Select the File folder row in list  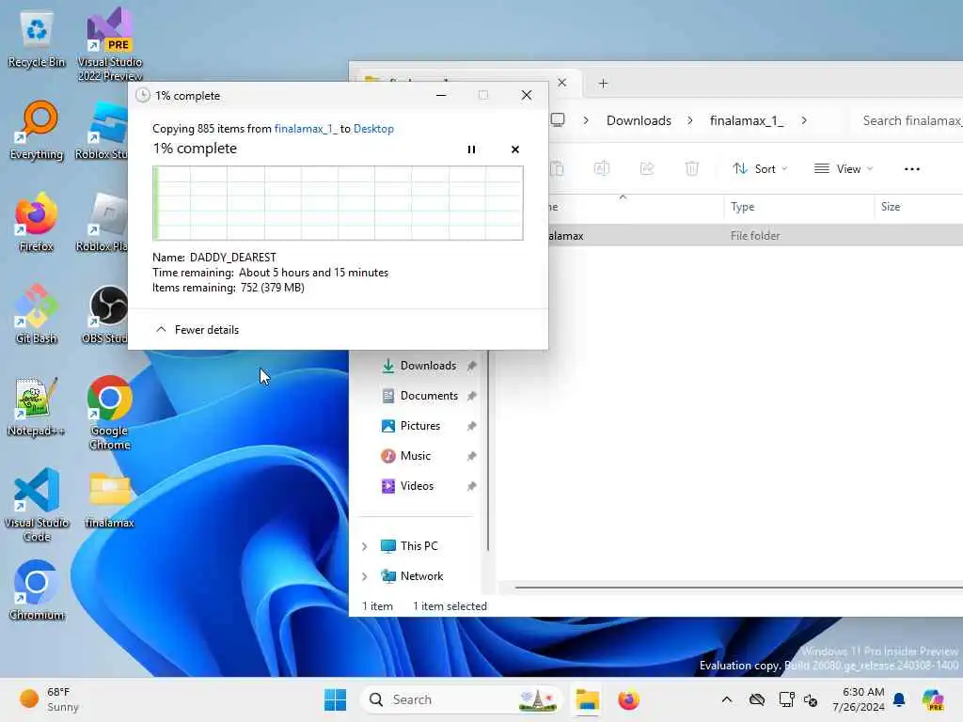coord(755,235)
